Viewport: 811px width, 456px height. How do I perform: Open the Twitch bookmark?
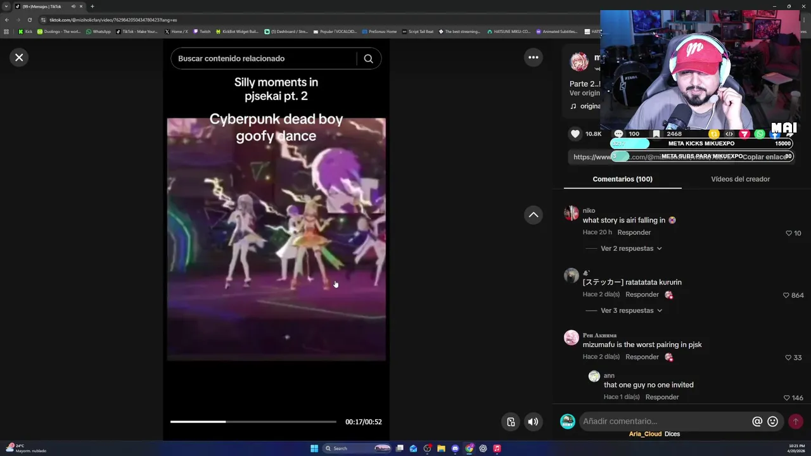tap(201, 31)
